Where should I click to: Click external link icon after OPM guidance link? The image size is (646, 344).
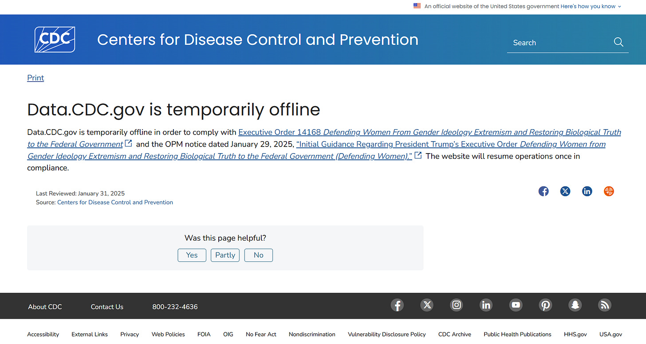point(418,155)
